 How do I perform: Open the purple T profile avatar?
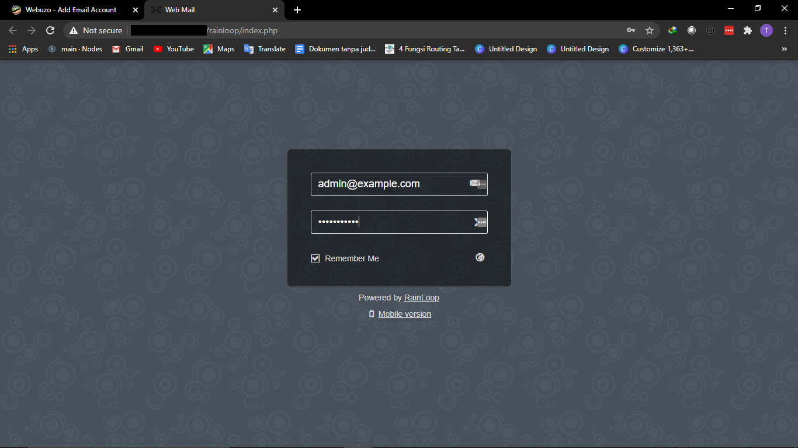(x=766, y=30)
